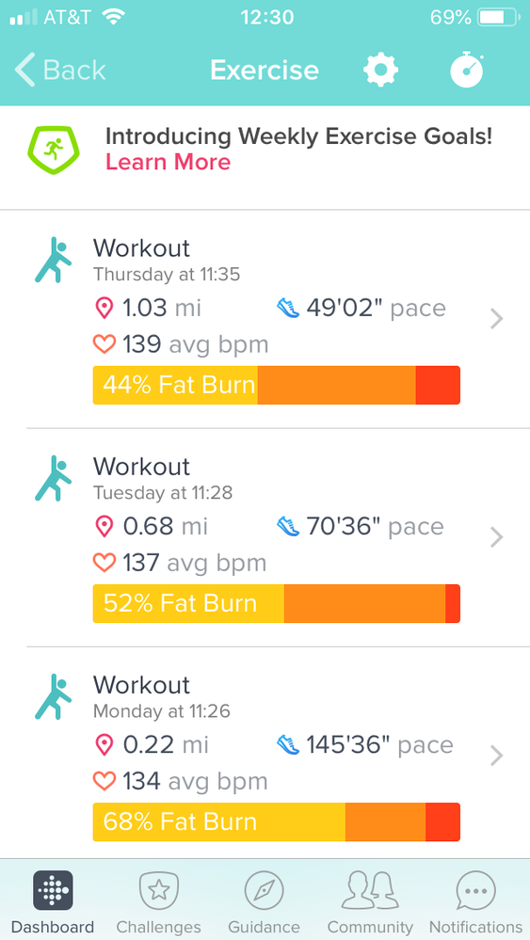Expand Monday workout details with chevron
This screenshot has height=940, width=530.
tap(496, 756)
